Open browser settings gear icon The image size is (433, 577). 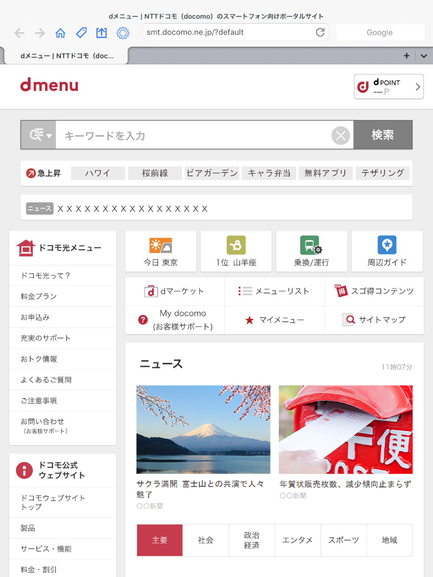coord(123,33)
